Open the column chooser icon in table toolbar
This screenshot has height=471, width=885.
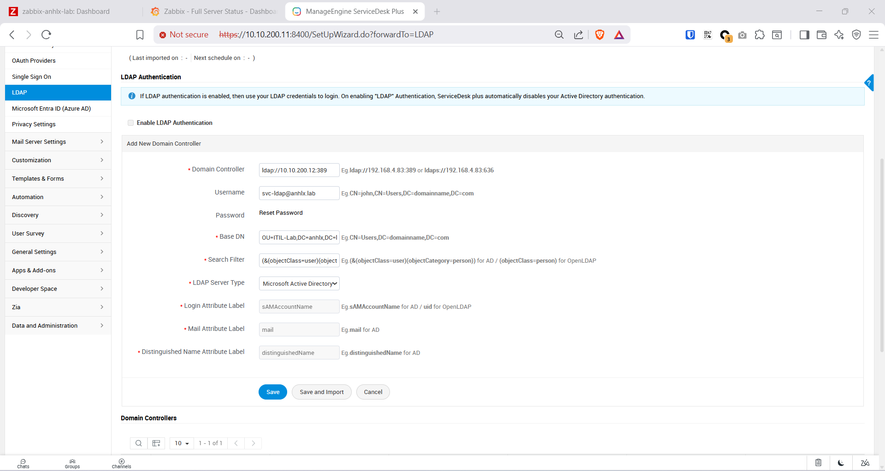[x=156, y=443]
